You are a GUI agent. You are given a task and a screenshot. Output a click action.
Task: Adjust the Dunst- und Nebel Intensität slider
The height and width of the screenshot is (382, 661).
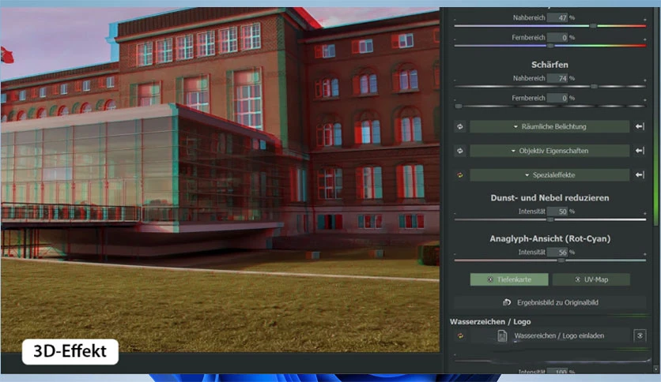point(550,219)
